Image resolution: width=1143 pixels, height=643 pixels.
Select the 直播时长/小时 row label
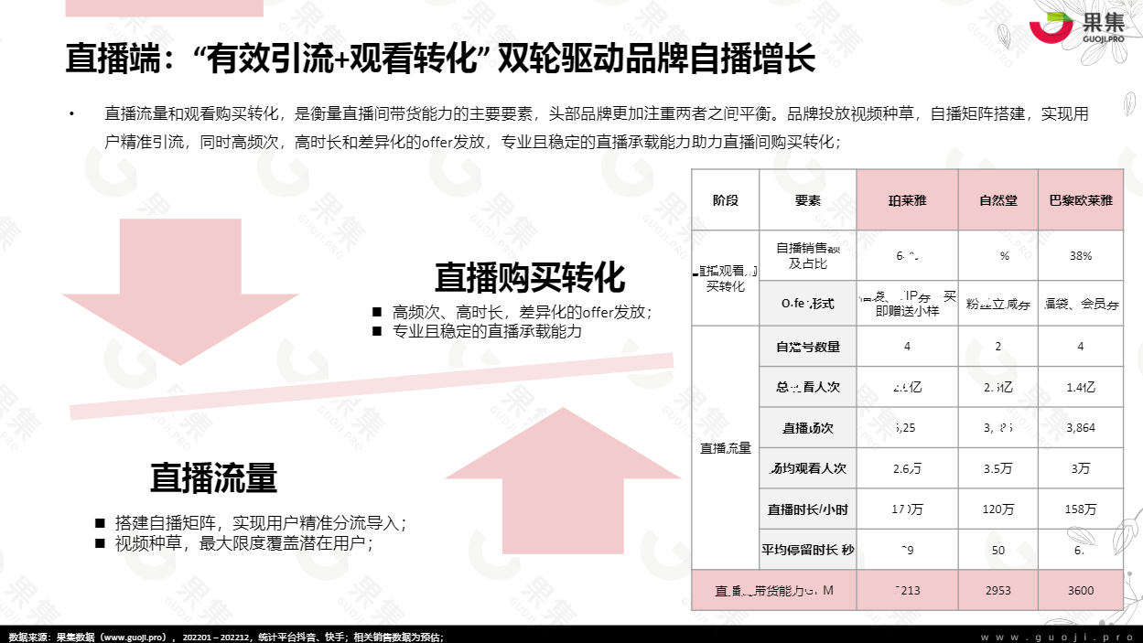808,509
